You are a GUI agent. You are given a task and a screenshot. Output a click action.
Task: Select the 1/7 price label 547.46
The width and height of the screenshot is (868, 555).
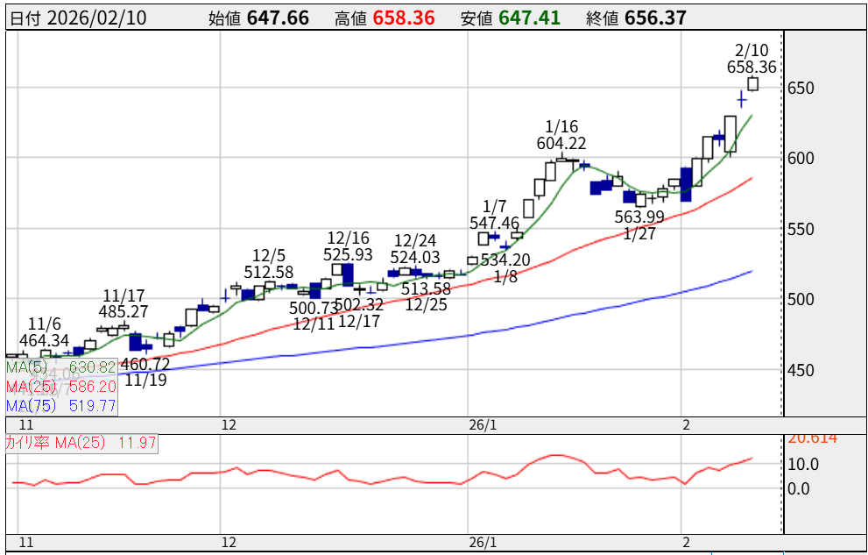[494, 224]
